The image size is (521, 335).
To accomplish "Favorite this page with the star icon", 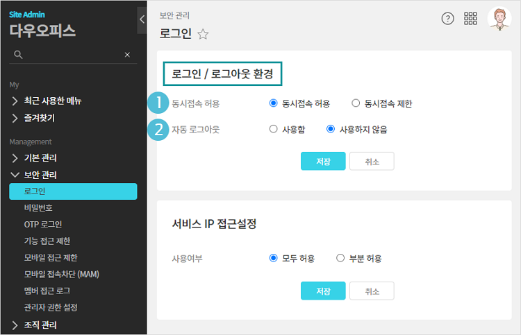I will click(x=203, y=34).
